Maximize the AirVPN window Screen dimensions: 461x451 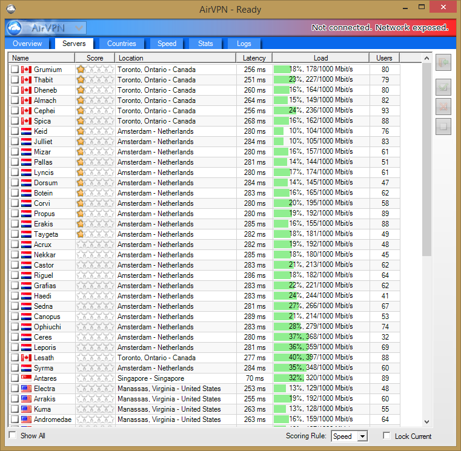(x=422, y=7)
